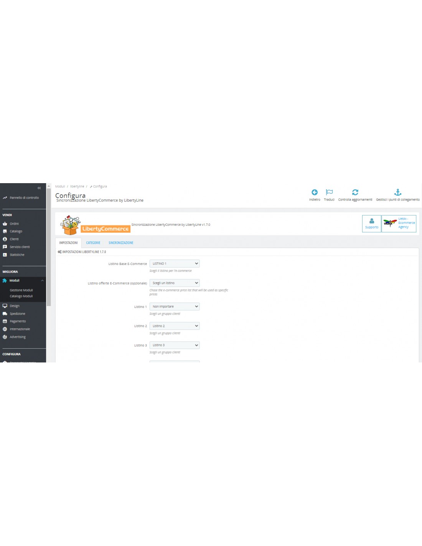This screenshot has height=546, width=422.
Task: Click the Moduli breadcrumb link
Action: pos(60,187)
